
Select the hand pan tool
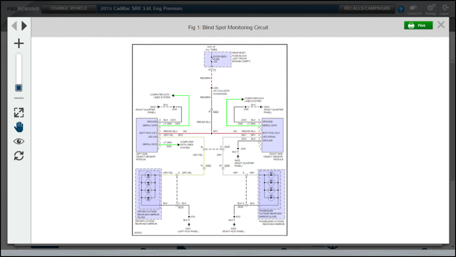pyautogui.click(x=19, y=127)
